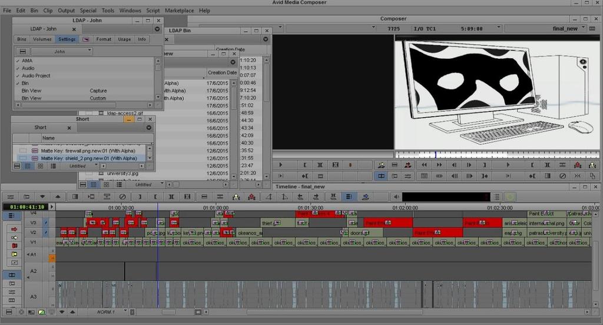The image size is (603, 325).
Task: Toggle the Audio setting checkmark
Action: (18, 68)
